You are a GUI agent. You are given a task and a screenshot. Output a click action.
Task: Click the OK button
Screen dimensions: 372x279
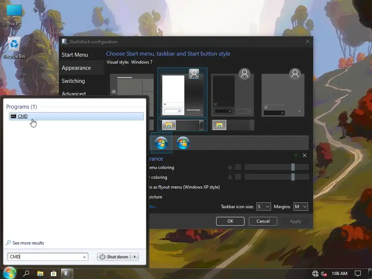(230, 221)
